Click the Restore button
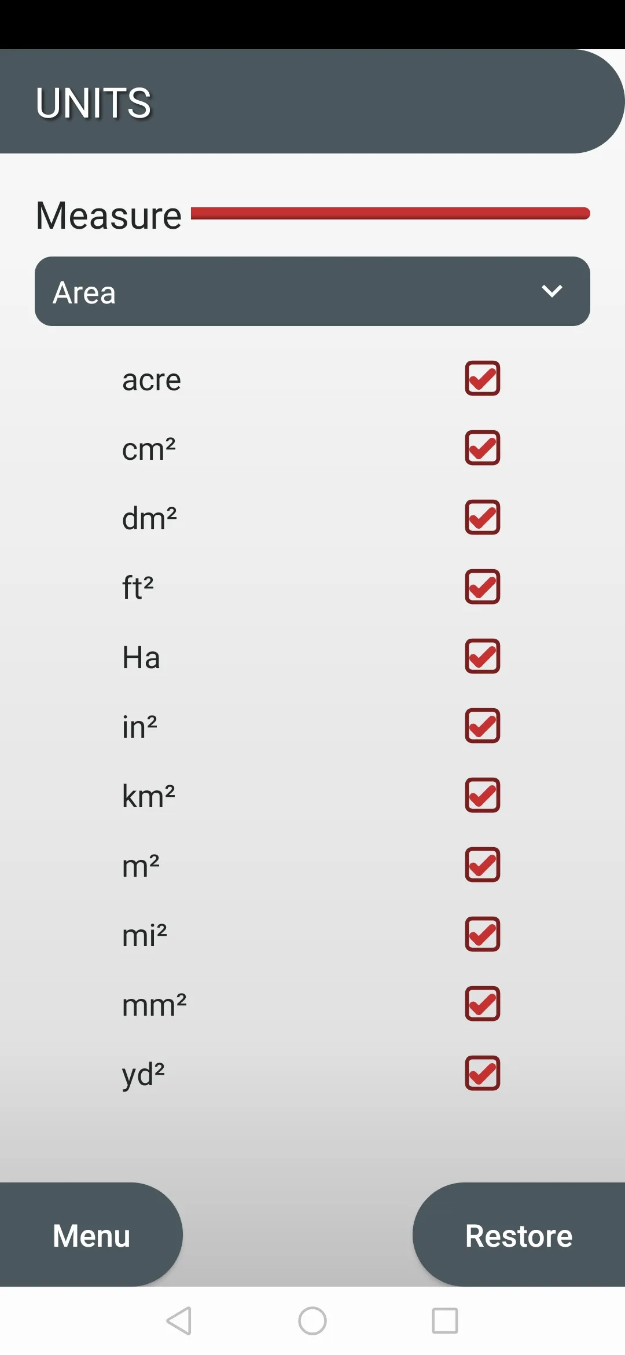Viewport: 625px width, 1355px height. click(519, 1235)
